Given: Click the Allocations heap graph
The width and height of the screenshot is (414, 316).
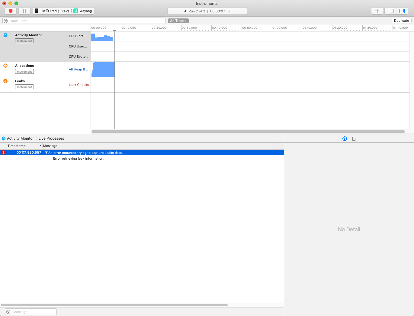Looking at the screenshot, I should point(103,69).
